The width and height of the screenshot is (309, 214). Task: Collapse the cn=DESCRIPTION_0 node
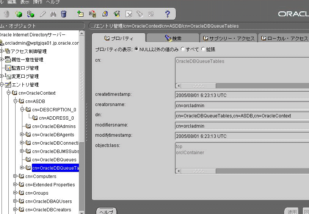(22, 109)
